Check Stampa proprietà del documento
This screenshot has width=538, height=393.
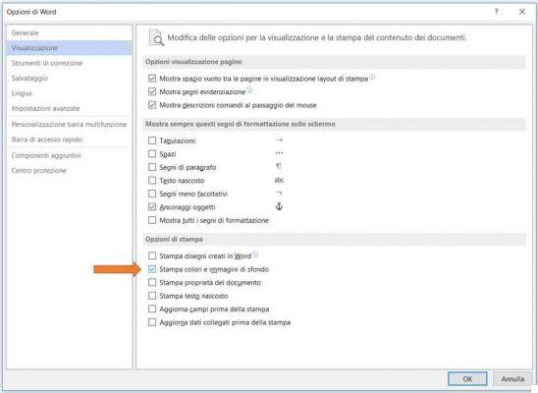(152, 283)
